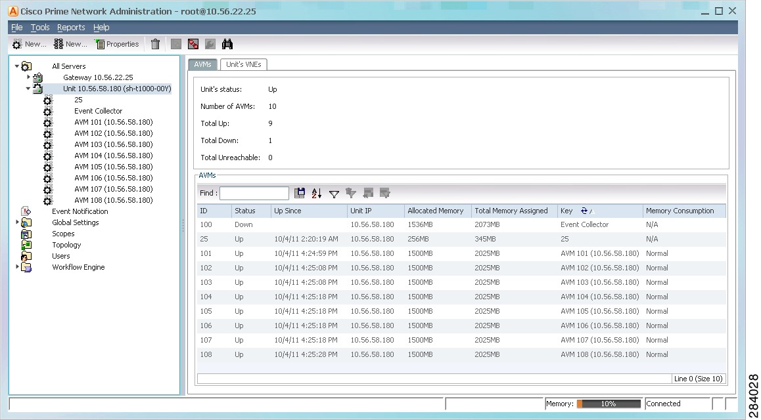Sort by Total Memory Assigned column header

515,211
